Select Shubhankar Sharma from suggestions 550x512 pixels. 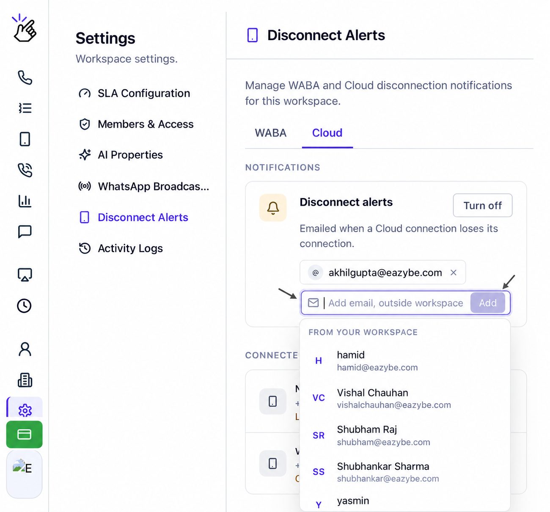click(x=405, y=472)
